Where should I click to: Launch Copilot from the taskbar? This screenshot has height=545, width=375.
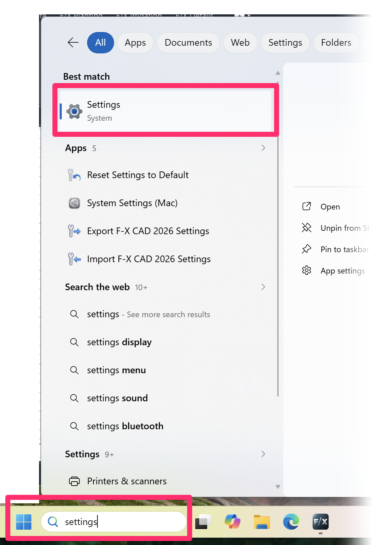click(x=233, y=522)
